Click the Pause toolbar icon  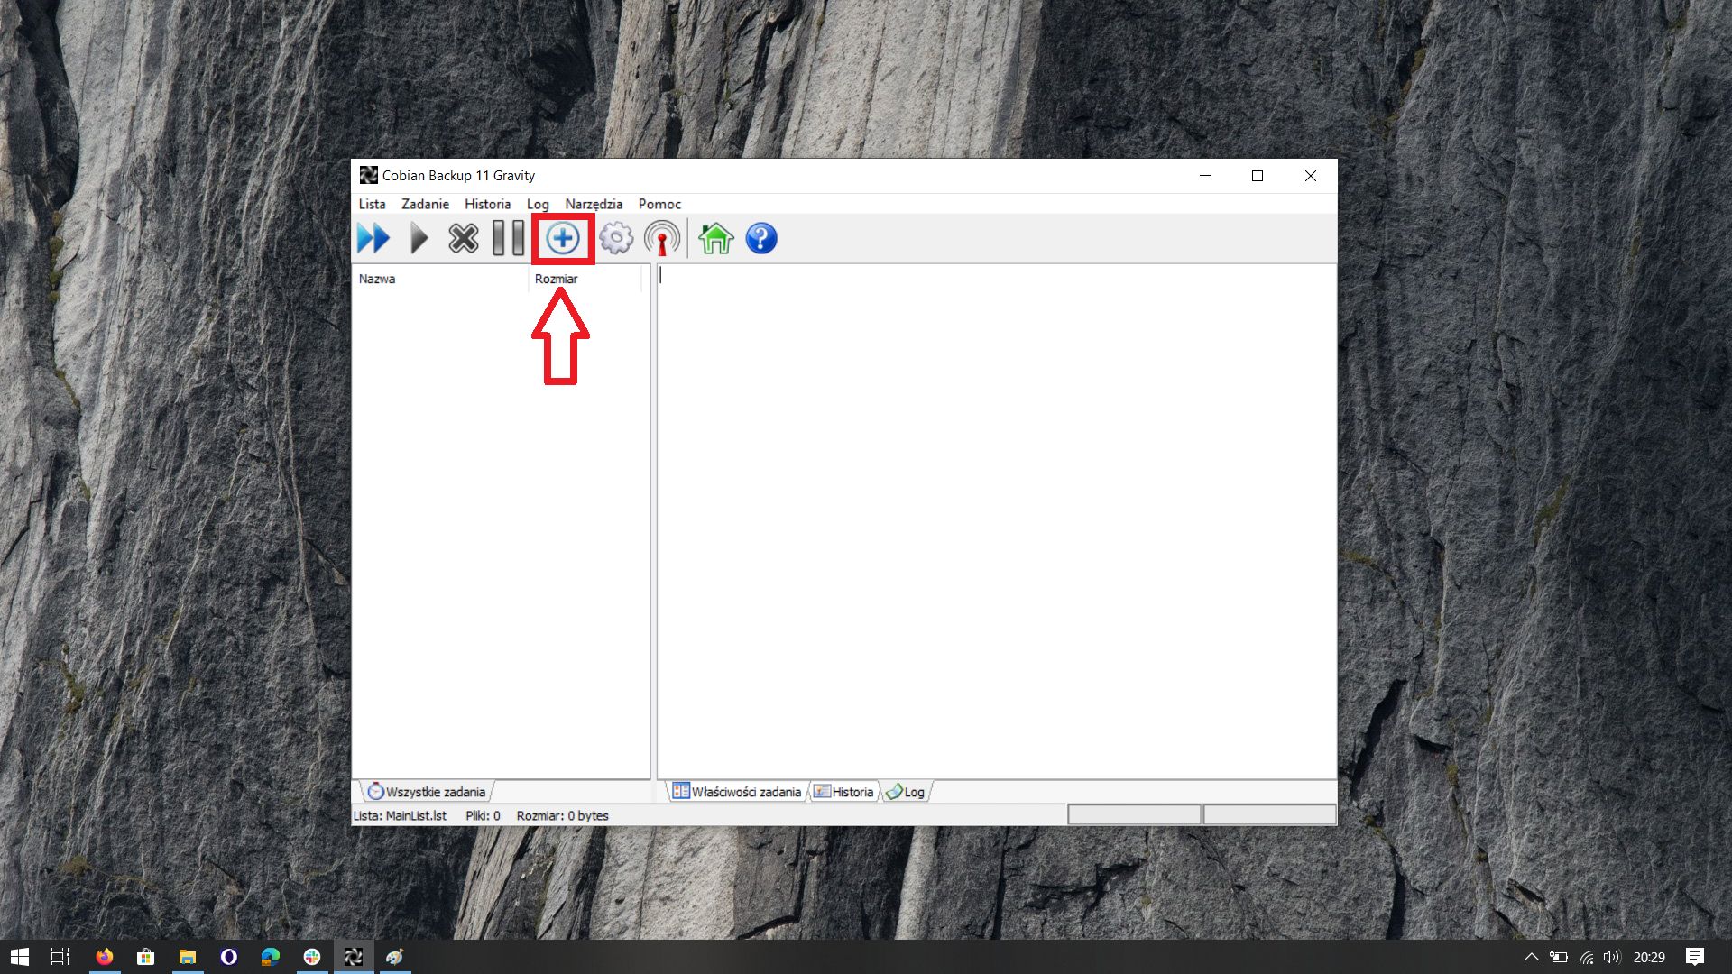(508, 239)
